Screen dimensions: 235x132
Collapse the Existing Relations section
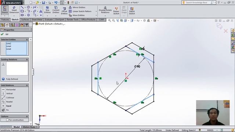click(27, 59)
